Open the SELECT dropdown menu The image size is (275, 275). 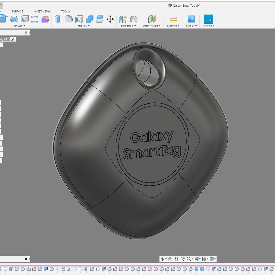(208, 26)
